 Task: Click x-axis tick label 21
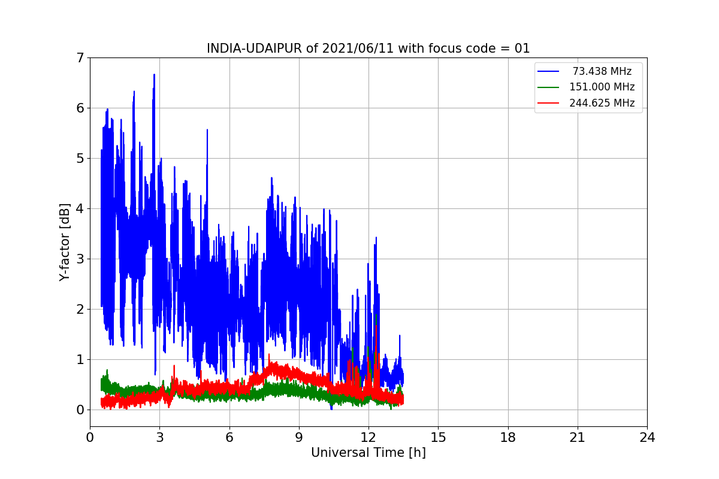pos(578,438)
